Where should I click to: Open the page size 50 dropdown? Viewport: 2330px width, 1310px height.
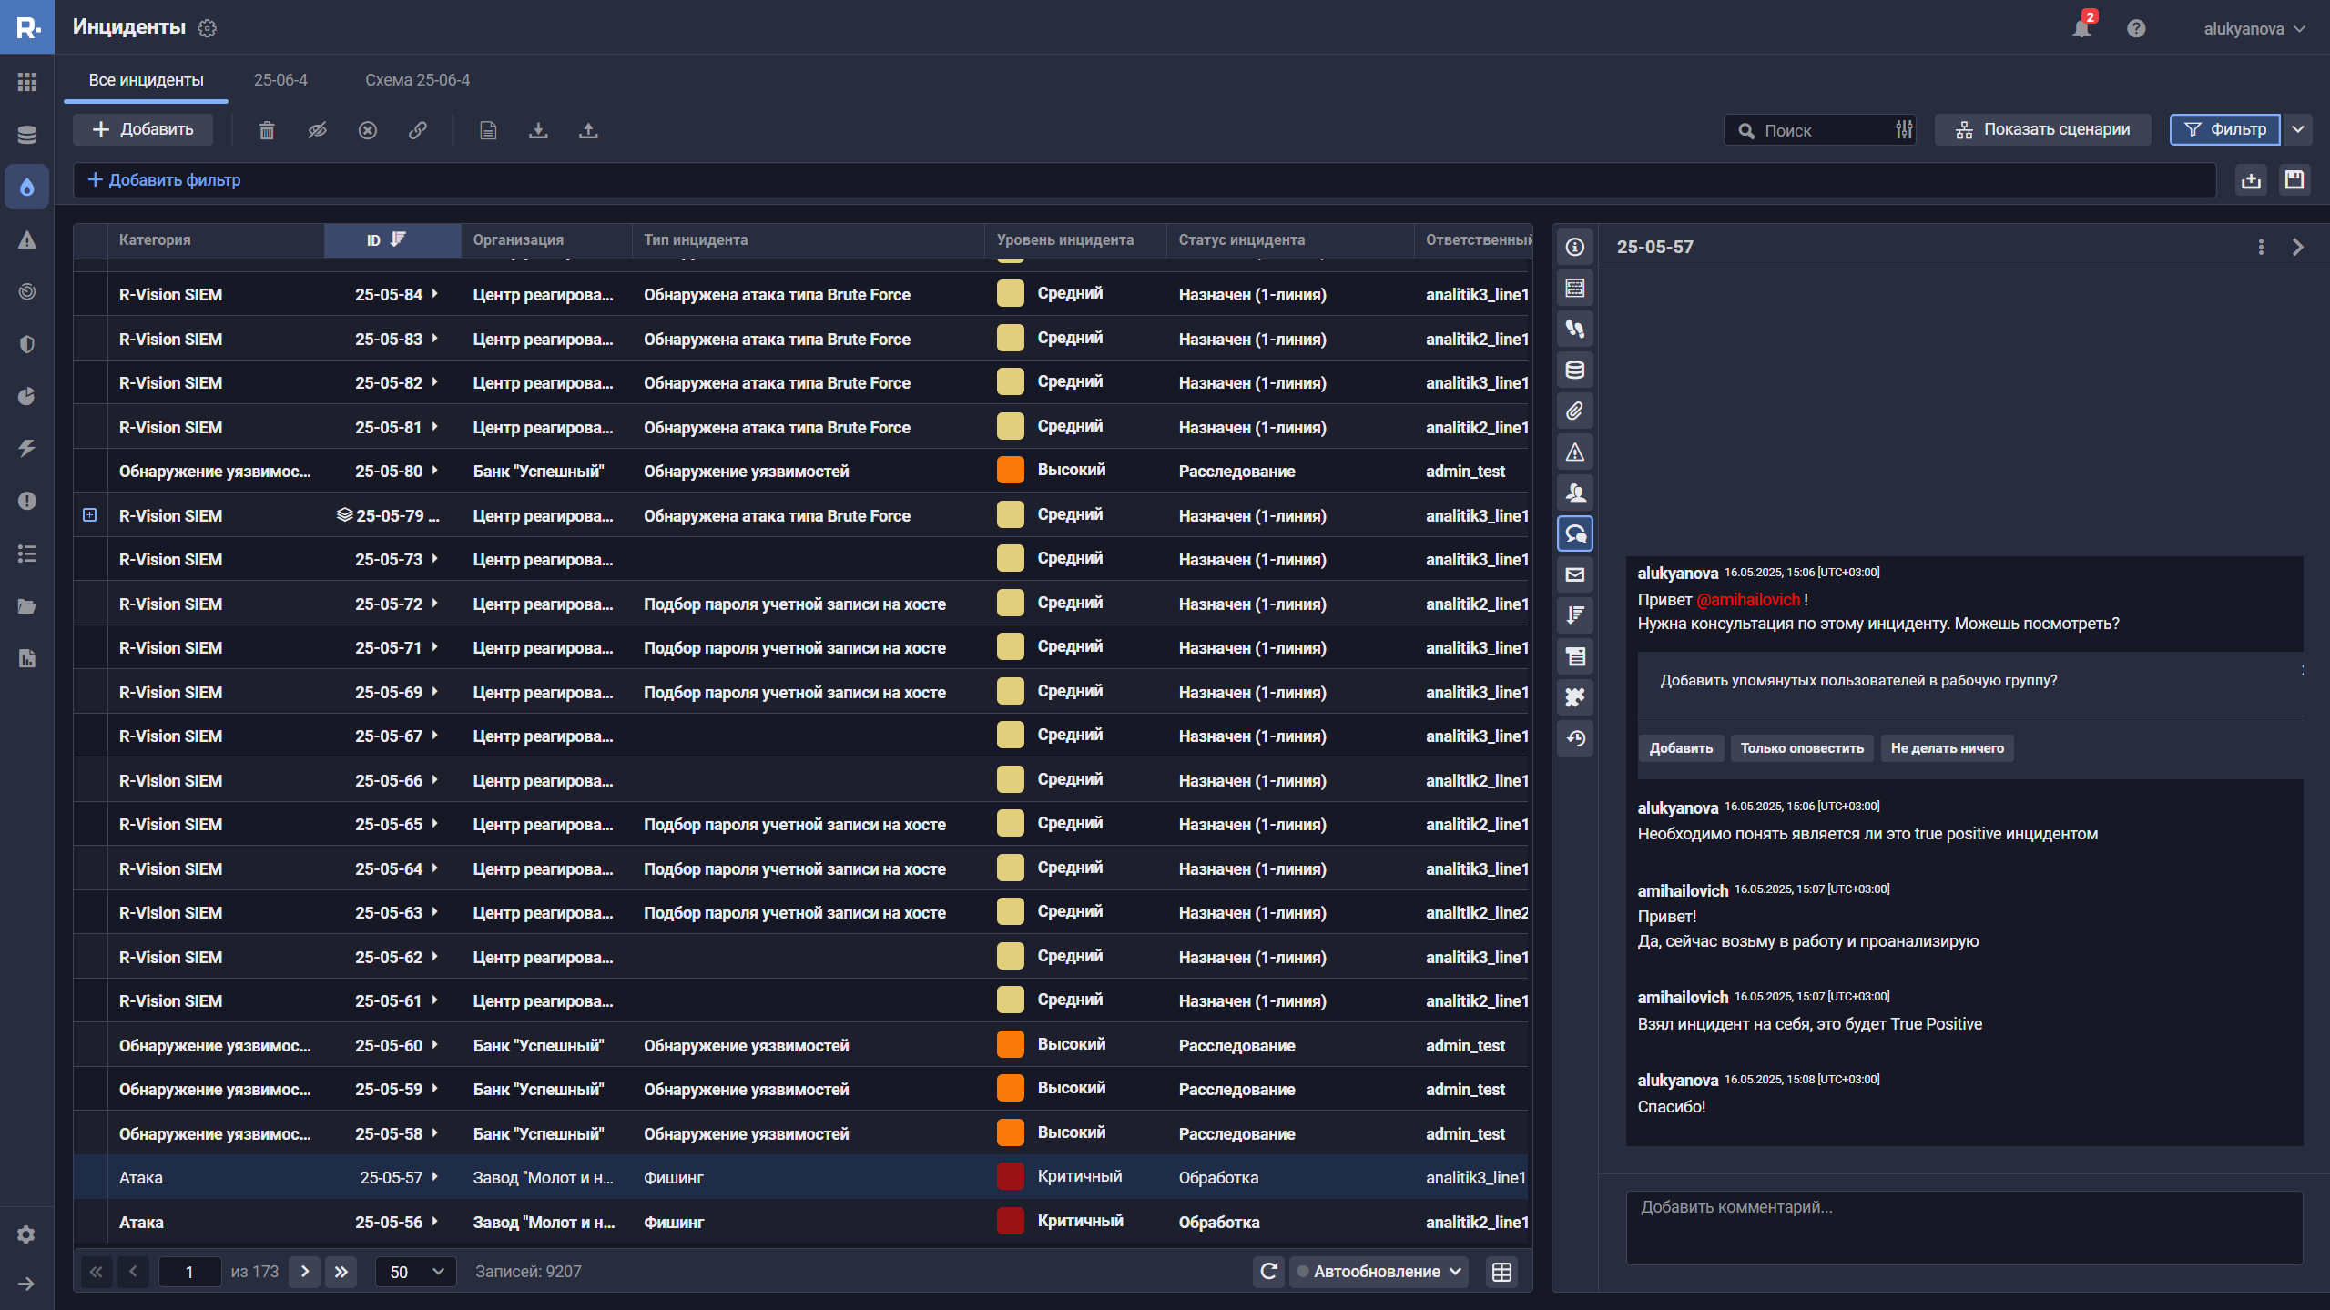coord(416,1272)
